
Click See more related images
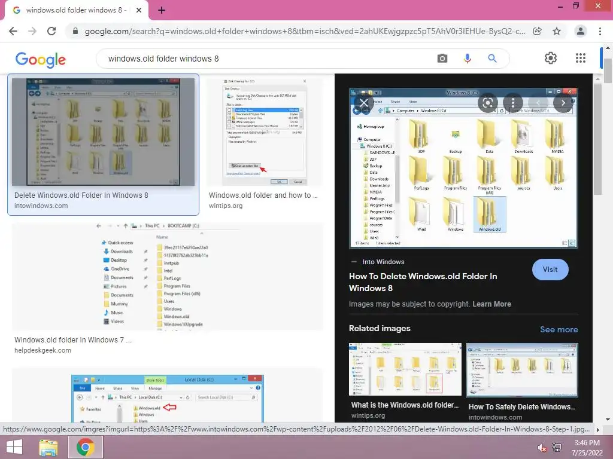tap(559, 329)
